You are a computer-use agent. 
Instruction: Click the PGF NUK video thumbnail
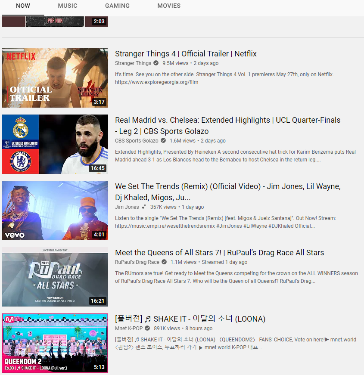[55, 22]
